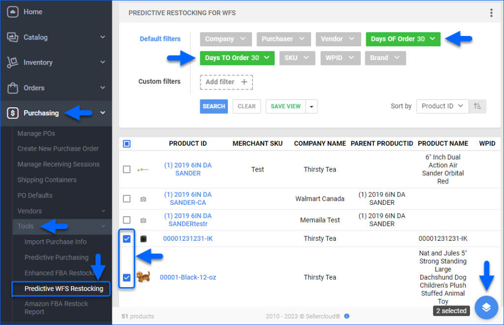This screenshot has width=504, height=325.
Task: Open the Days TO Order 30 dropdown
Action: (237, 58)
